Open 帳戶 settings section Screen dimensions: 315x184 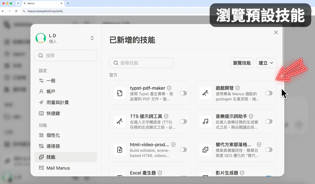66,92
